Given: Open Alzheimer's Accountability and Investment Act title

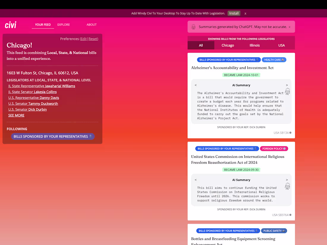Looking at the screenshot, I should point(232,68).
